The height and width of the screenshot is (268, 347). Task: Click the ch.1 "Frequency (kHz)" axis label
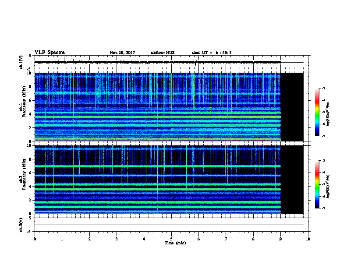tap(24, 102)
